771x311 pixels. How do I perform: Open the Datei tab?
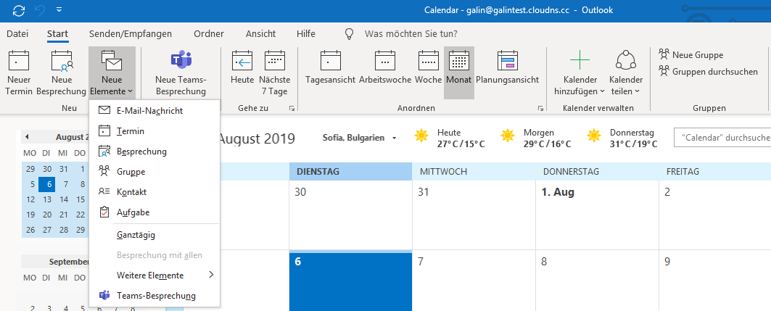[x=17, y=34]
